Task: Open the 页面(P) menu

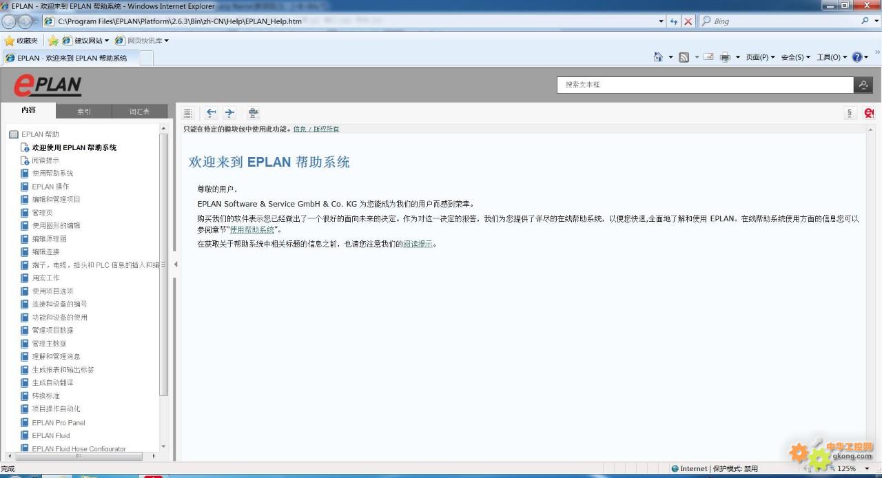Action: tap(760, 57)
